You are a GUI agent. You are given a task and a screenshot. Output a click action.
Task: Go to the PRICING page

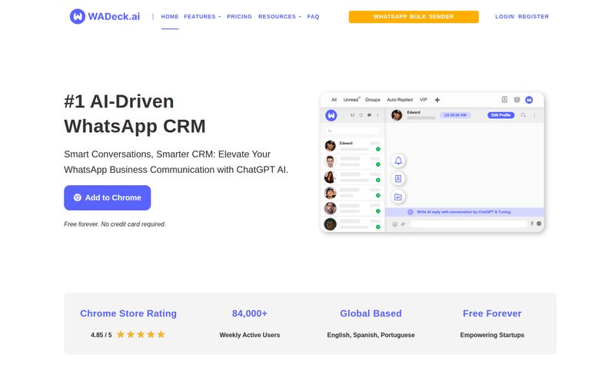pos(239,16)
